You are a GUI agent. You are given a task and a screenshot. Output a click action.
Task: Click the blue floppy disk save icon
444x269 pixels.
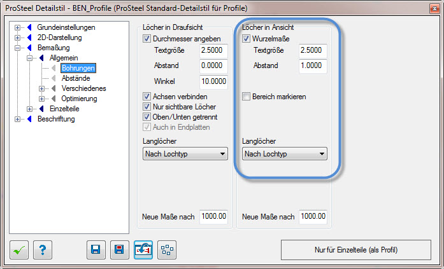(96, 250)
